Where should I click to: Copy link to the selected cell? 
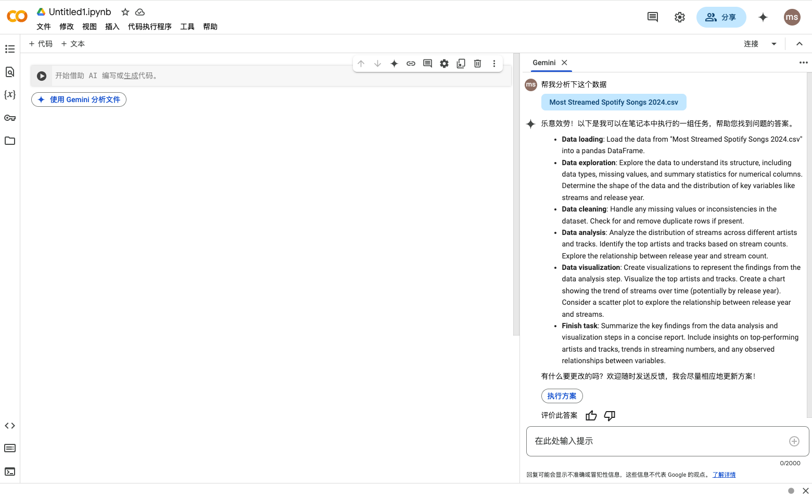411,63
